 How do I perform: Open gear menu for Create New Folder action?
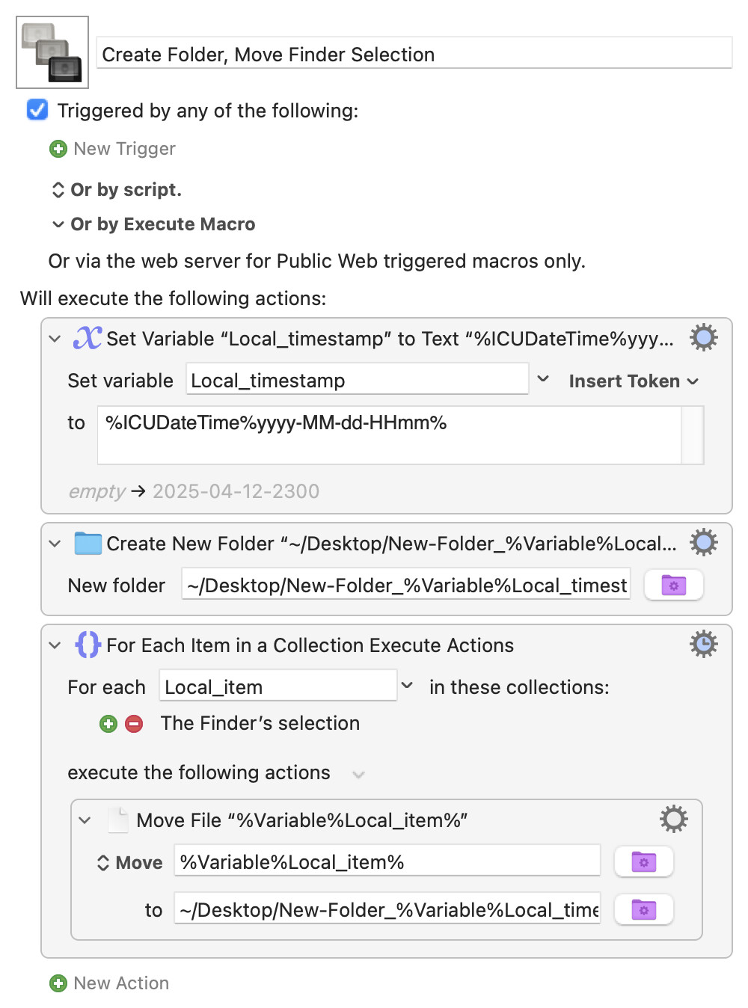pyautogui.click(x=703, y=543)
